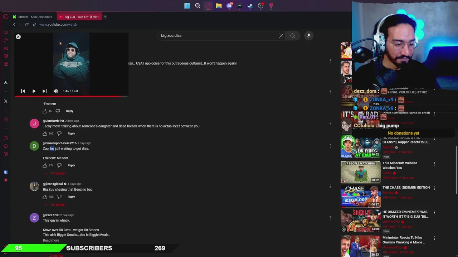Image resolution: width=458 pixels, height=257 pixels.
Task: Mute the miniplayer volume
Action: point(55,91)
